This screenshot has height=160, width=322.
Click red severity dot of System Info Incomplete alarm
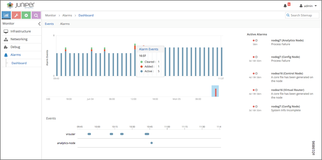[254, 106]
